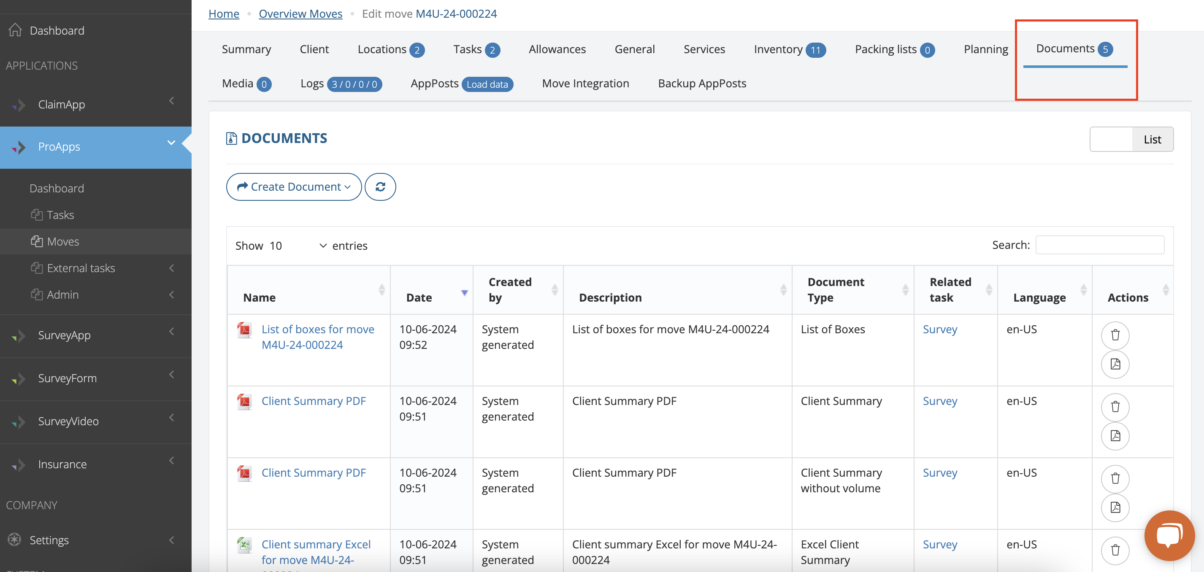The width and height of the screenshot is (1204, 572).
Task: Expand the Settings sidebar menu
Action: point(171,540)
